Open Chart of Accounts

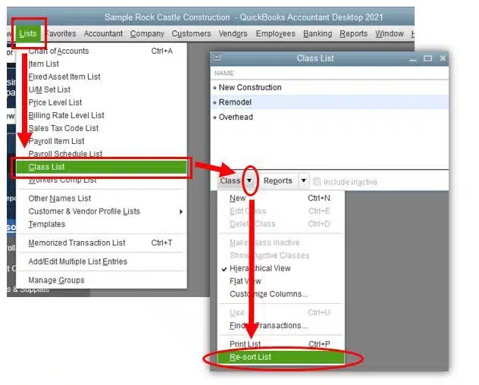(58, 51)
